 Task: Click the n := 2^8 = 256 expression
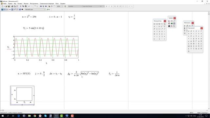pos(29,17)
